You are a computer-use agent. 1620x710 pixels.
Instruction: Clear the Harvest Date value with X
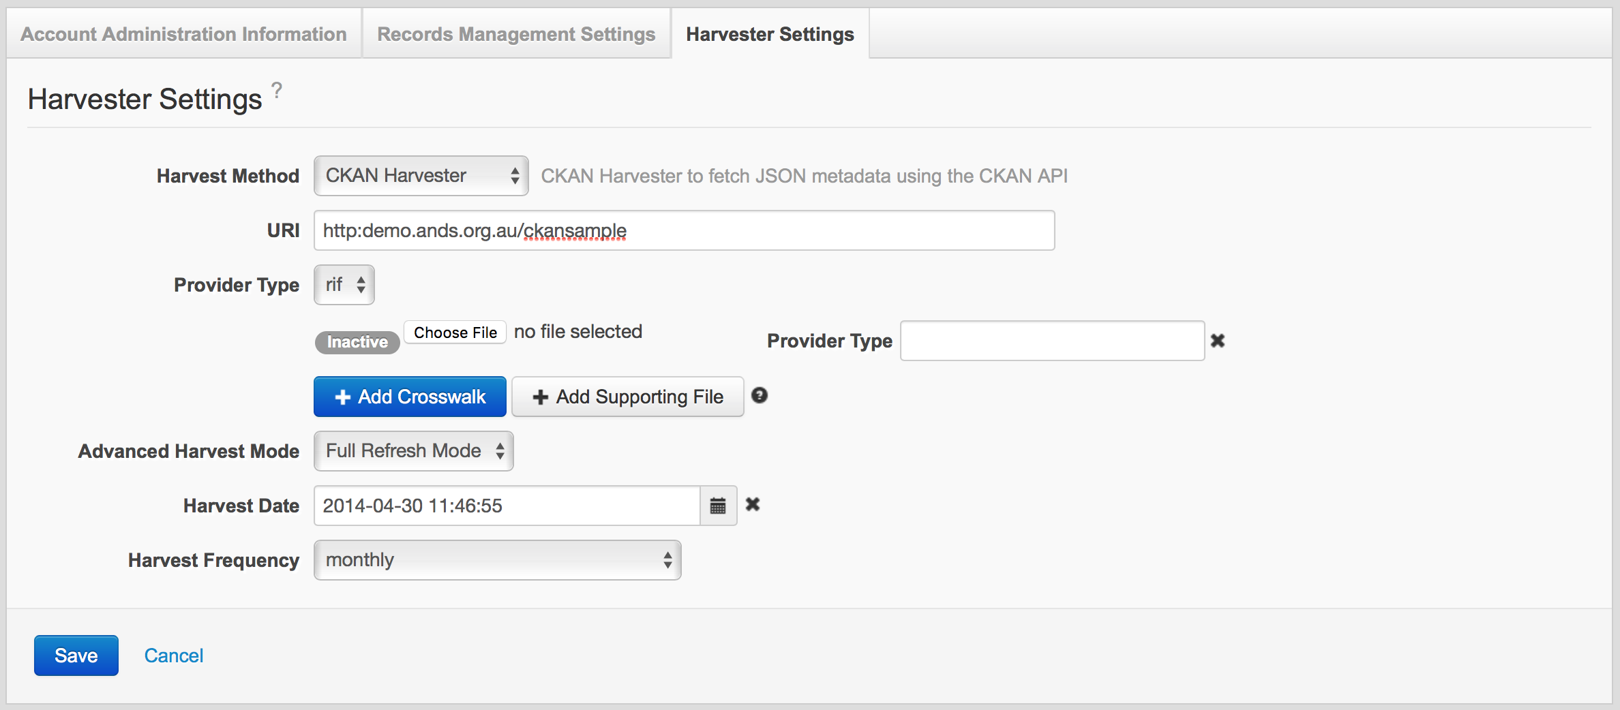(x=753, y=504)
